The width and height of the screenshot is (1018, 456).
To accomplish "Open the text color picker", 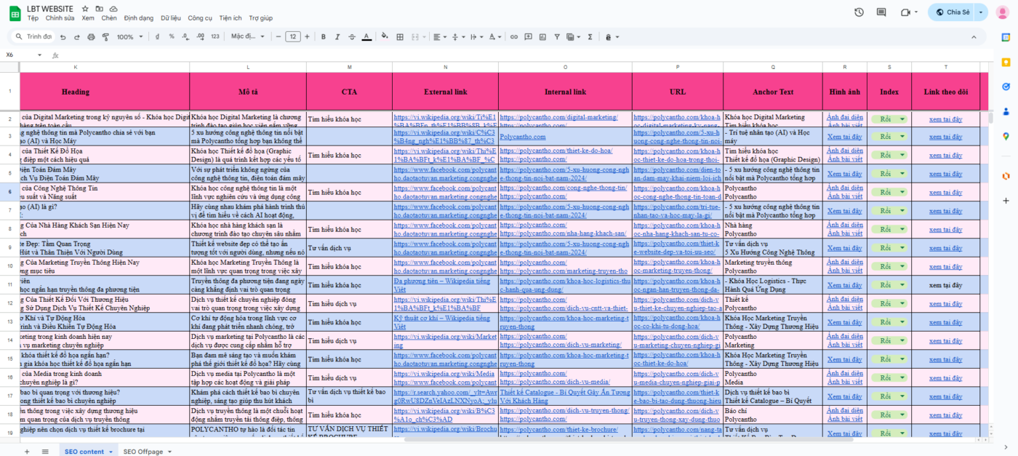I will (366, 36).
